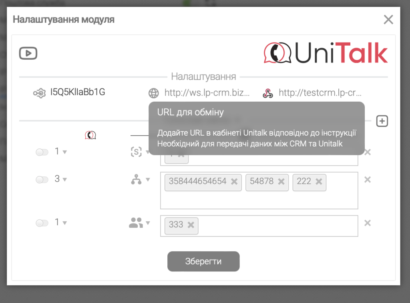
Task: Close the Налаштування модуля dialog
Action: (388, 20)
